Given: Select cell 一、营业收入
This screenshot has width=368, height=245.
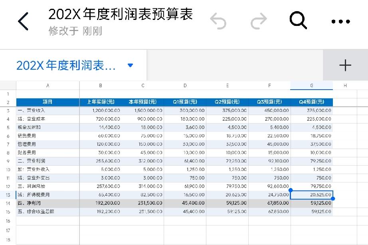Looking at the screenshot, I should 48,110.
